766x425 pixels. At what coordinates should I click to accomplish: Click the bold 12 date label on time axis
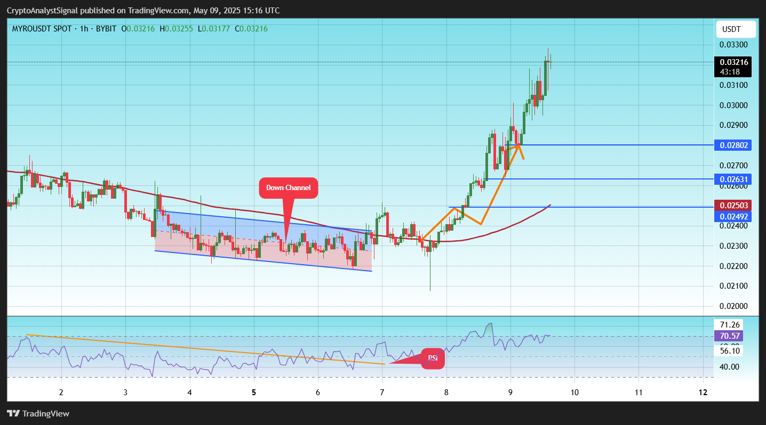[x=703, y=393]
